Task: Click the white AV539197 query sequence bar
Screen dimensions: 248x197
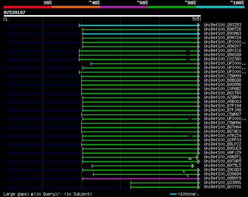Action: point(102,16)
